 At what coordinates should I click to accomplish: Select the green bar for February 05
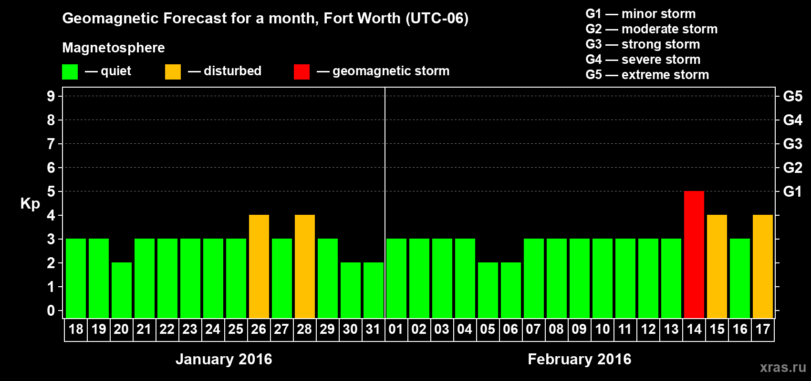tap(488, 290)
